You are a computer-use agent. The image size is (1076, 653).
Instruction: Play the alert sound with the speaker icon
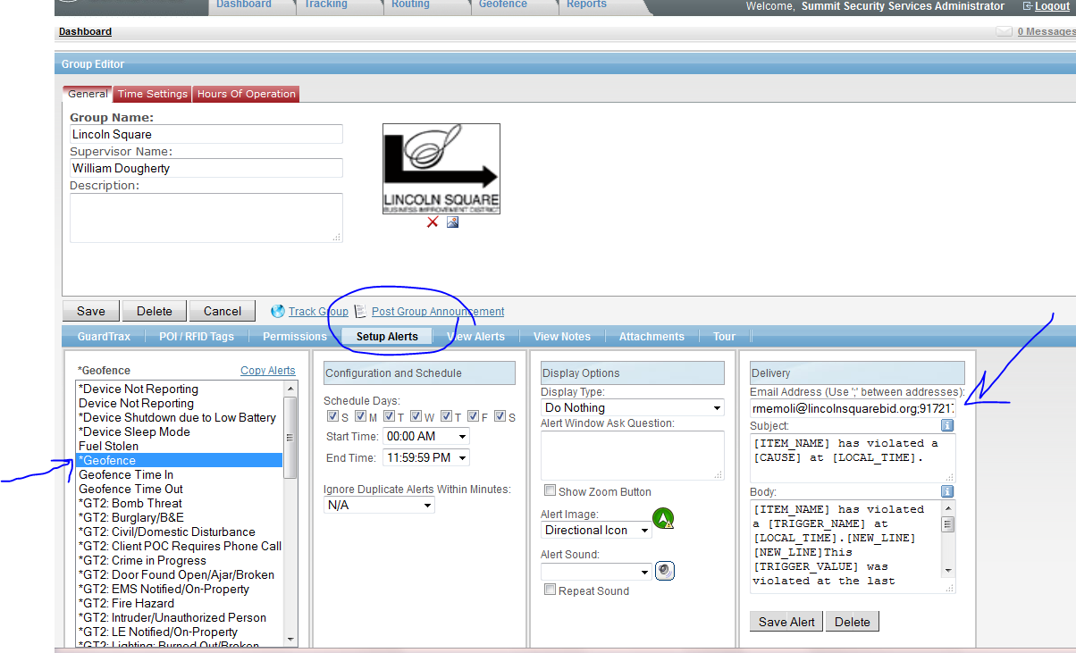point(664,571)
